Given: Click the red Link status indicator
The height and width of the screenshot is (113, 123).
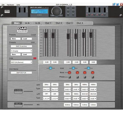Looking at the screenshot, I should coord(35,58).
